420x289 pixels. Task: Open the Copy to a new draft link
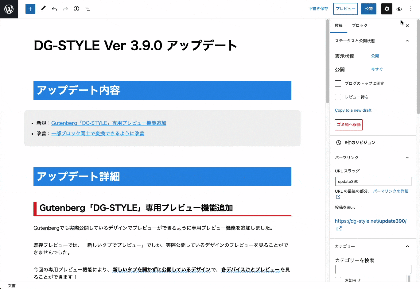(353, 110)
